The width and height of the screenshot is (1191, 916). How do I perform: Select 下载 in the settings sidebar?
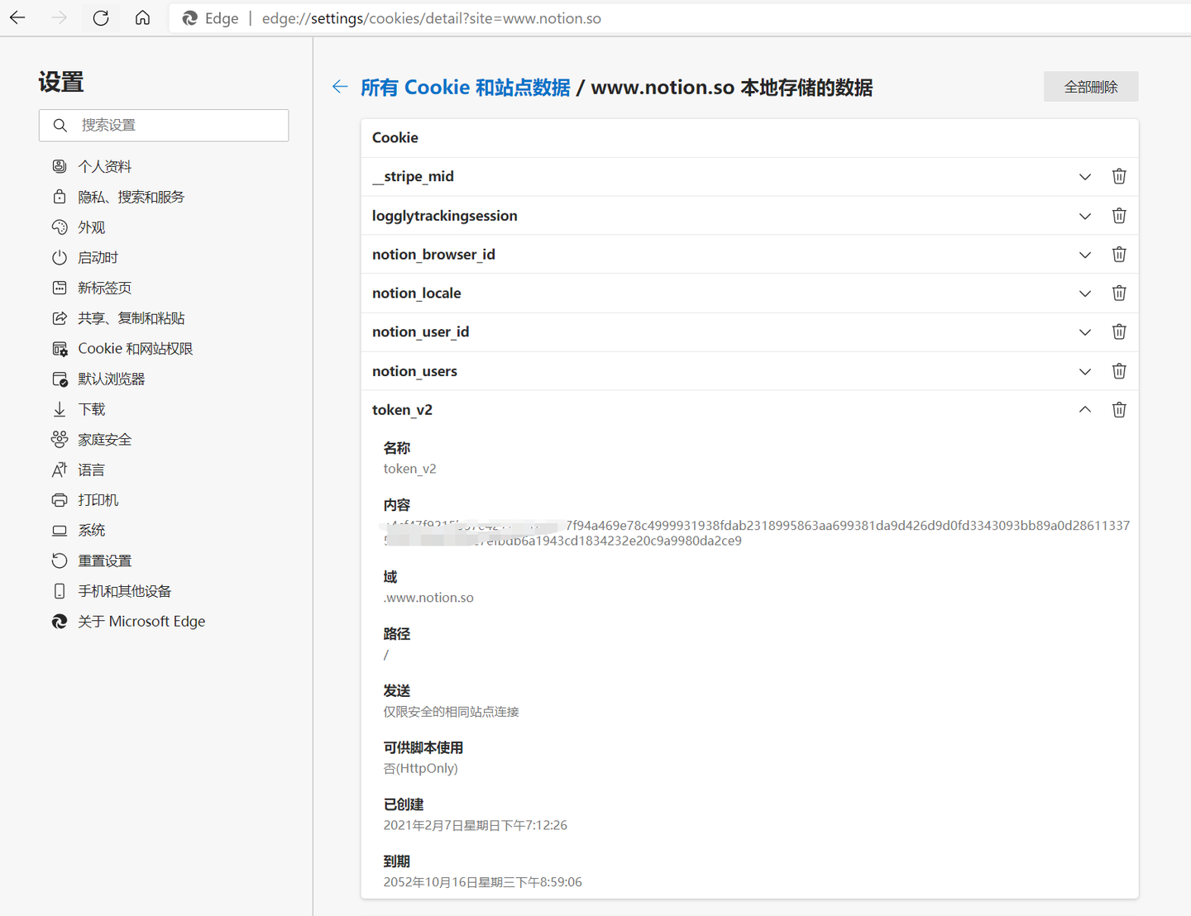tap(92, 408)
